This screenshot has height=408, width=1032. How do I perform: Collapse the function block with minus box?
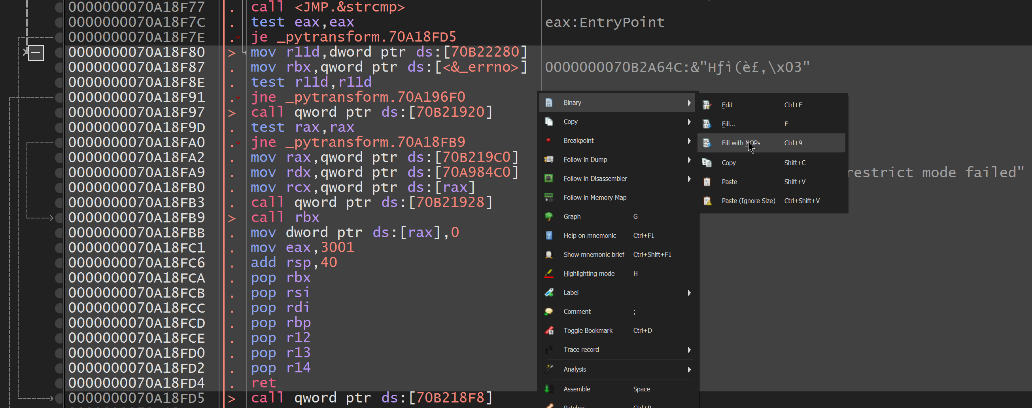(x=36, y=53)
